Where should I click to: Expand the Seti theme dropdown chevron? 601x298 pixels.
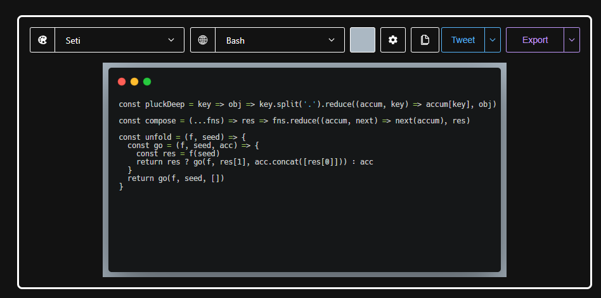[x=171, y=40]
